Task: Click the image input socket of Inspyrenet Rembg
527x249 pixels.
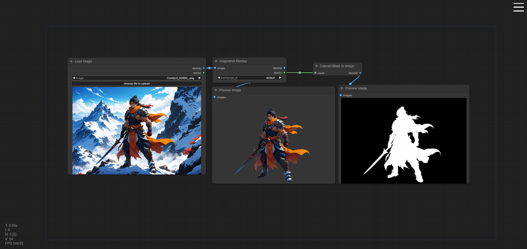Action: pos(215,68)
